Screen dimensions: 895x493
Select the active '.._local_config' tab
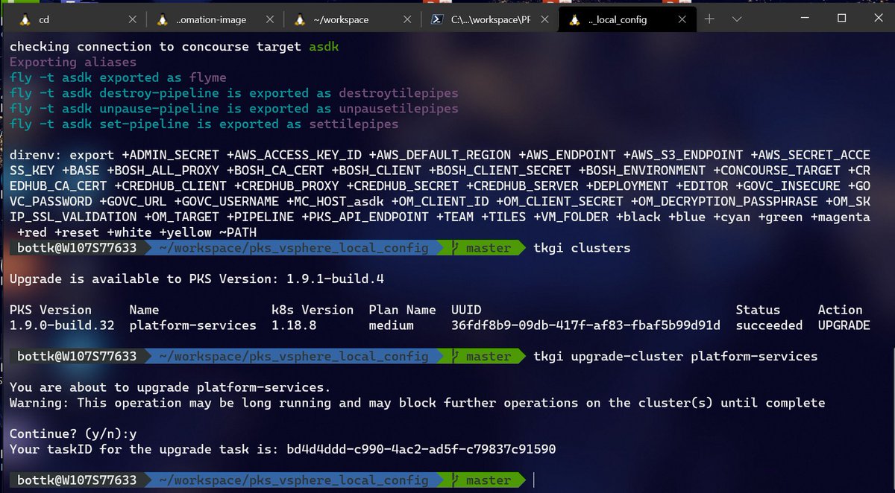pyautogui.click(x=626, y=19)
